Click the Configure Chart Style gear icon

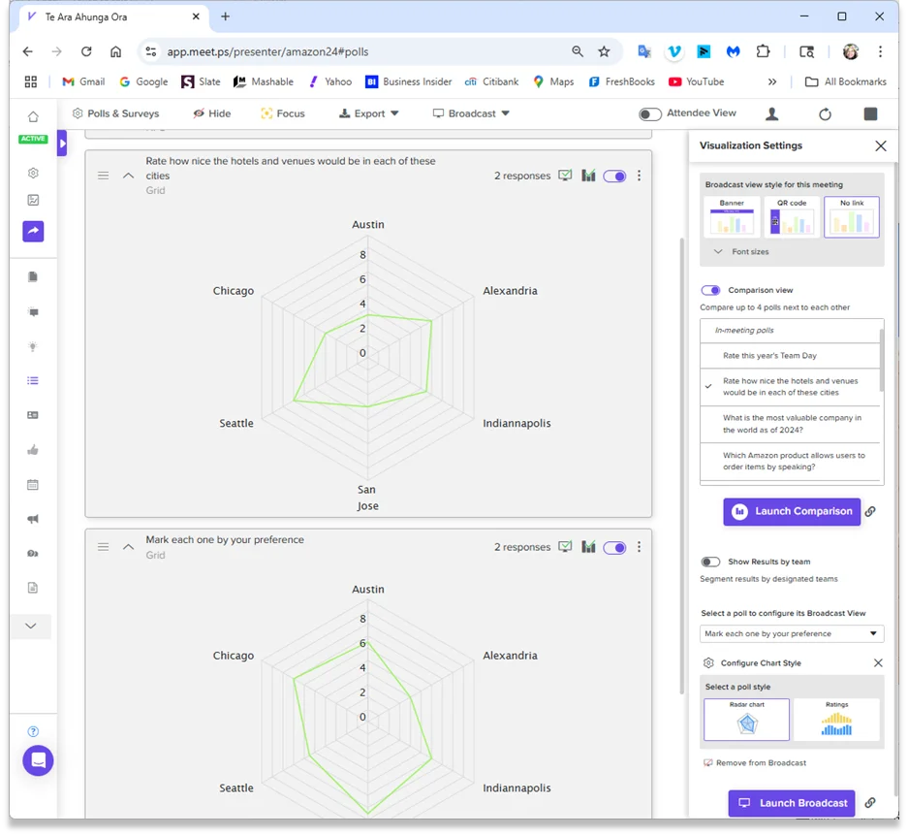coord(708,662)
